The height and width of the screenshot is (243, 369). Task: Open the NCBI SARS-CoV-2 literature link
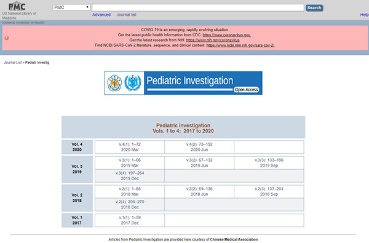tap(240, 45)
